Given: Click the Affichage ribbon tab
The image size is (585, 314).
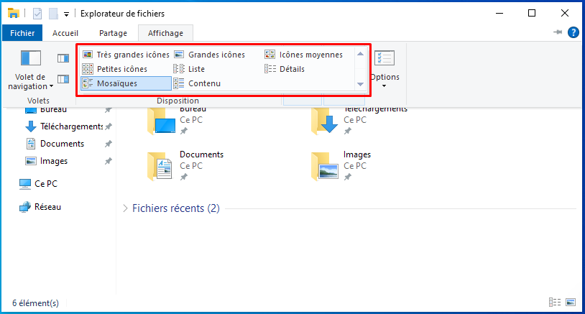Looking at the screenshot, I should pos(165,33).
